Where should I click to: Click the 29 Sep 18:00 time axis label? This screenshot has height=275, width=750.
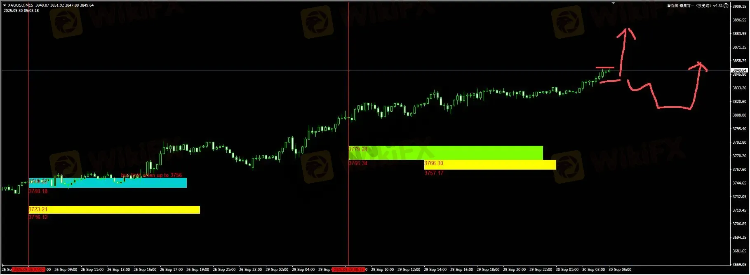click(488, 270)
